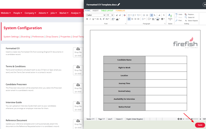Click the italic formatting icon

90,19
